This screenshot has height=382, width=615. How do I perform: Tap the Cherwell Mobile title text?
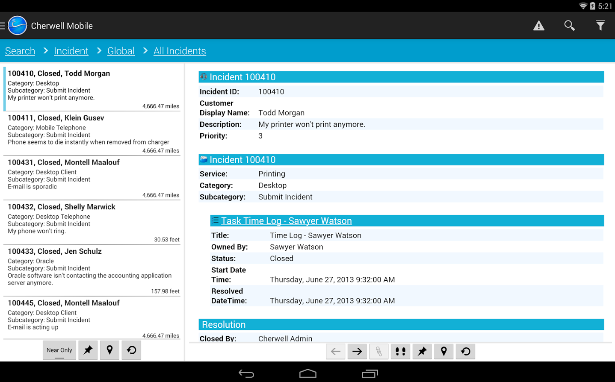(x=62, y=26)
